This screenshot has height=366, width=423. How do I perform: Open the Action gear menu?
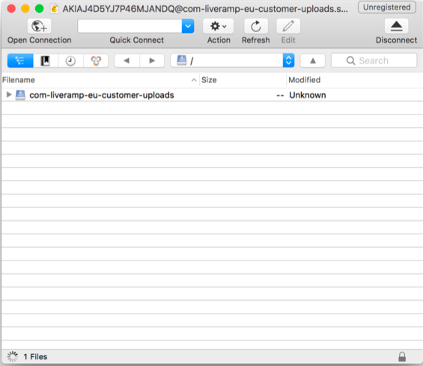tap(219, 26)
